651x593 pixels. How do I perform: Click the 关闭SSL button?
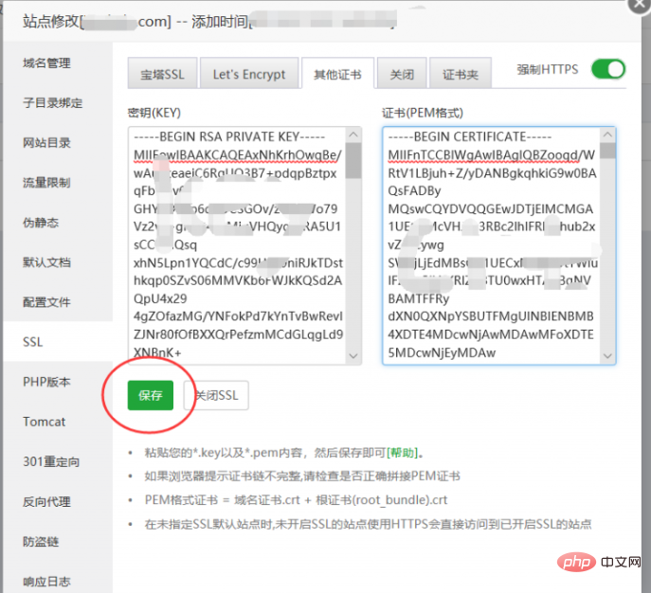216,395
